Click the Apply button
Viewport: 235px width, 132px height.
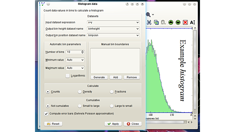pos(113,124)
